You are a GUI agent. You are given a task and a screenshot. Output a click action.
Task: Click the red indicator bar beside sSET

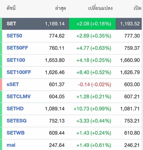click(1, 84)
